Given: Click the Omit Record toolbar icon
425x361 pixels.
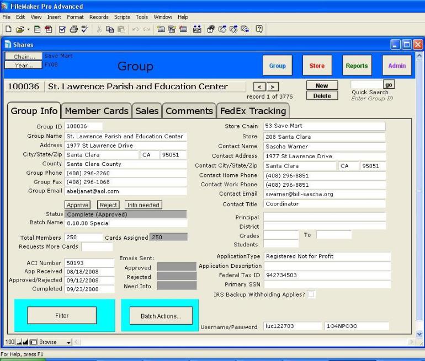Looking at the screenshot, I should [x=233, y=29].
